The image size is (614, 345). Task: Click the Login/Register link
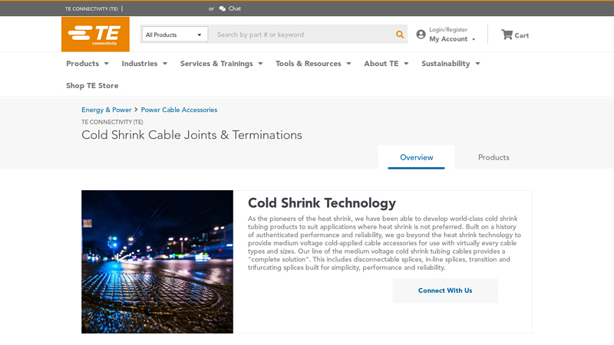(x=448, y=30)
